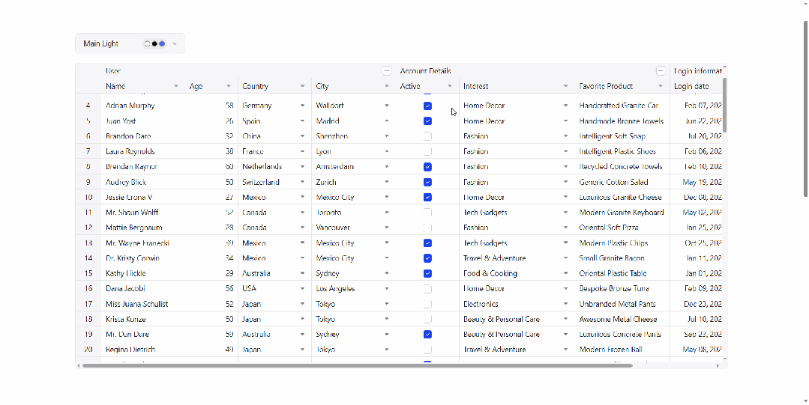Collapse the Account Details column group
The height and width of the screenshot is (405, 809).
pos(661,71)
